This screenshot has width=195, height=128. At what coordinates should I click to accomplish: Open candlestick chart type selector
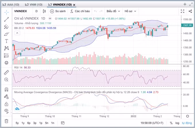coord(44,11)
